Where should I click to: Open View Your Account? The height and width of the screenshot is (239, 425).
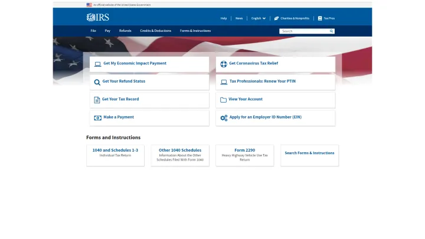coord(276,100)
